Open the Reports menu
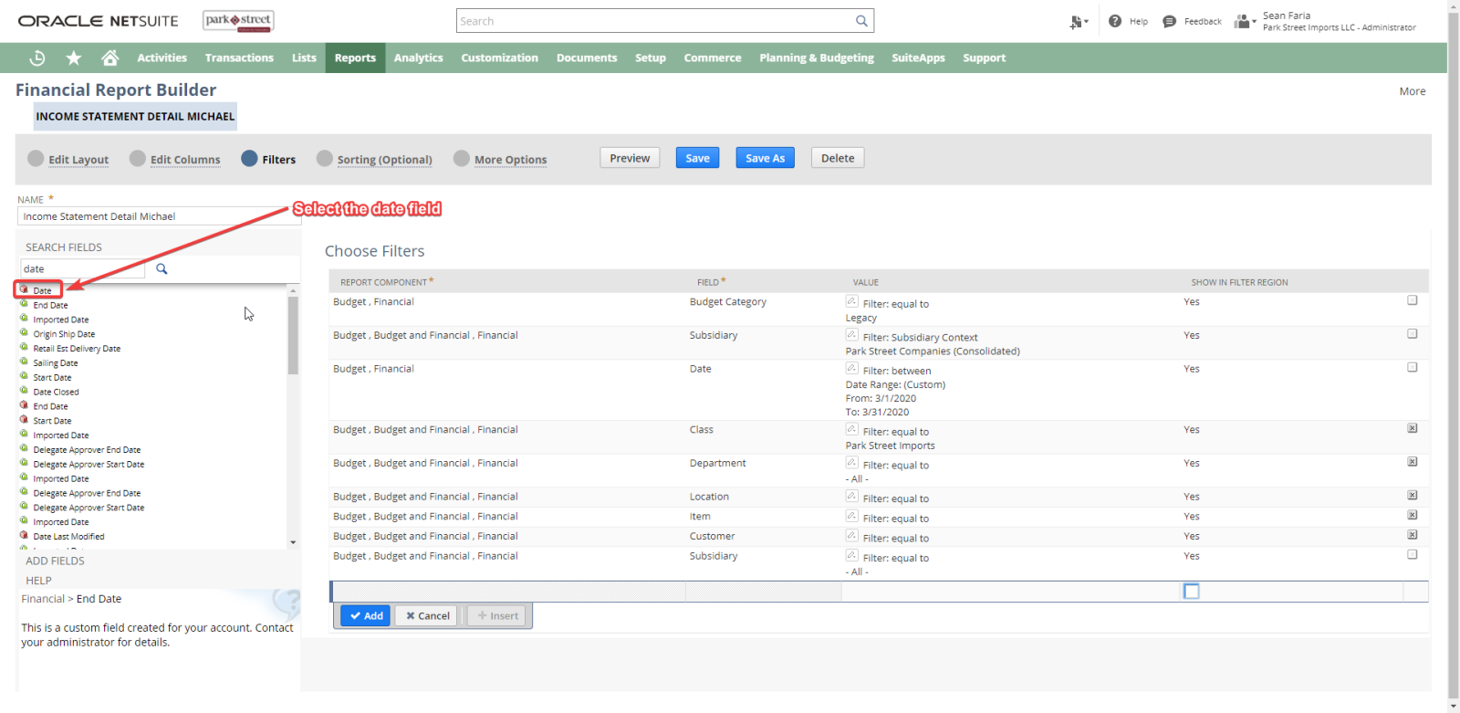The width and height of the screenshot is (1460, 713). [355, 58]
